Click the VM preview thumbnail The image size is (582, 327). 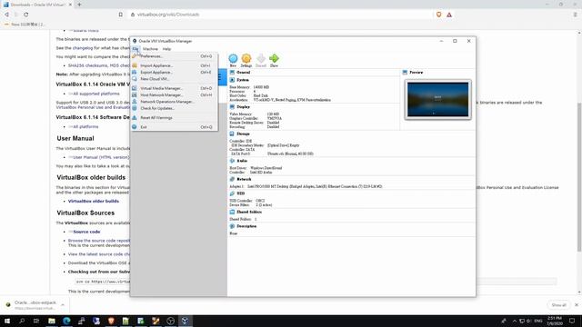pyautogui.click(x=438, y=99)
